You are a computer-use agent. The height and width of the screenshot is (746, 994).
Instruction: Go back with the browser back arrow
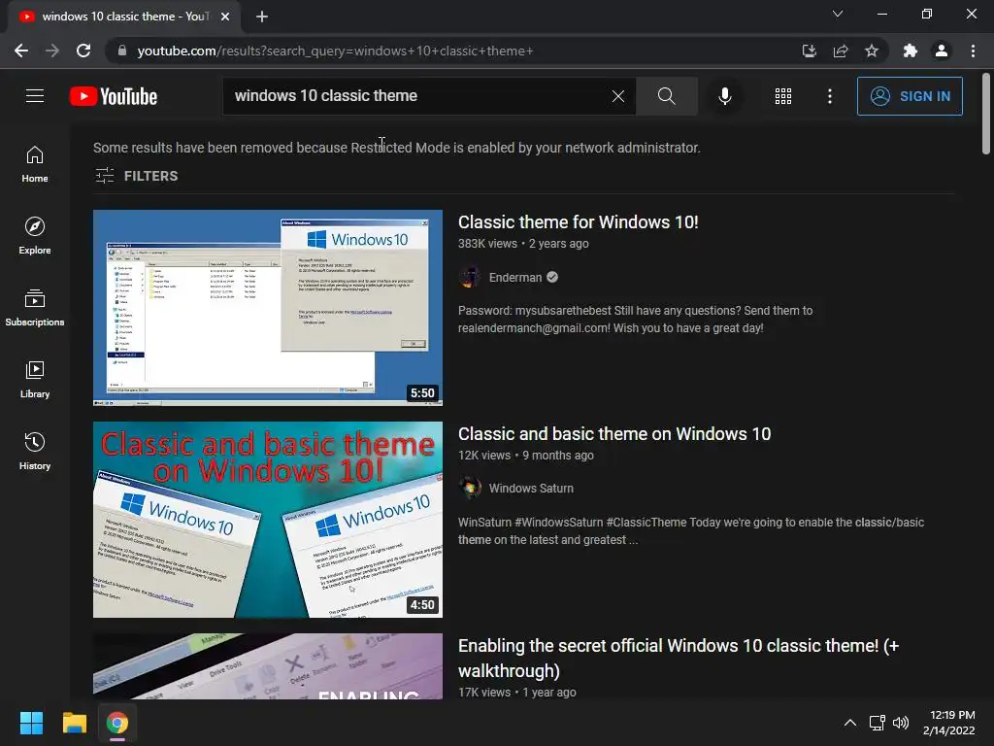tap(21, 51)
